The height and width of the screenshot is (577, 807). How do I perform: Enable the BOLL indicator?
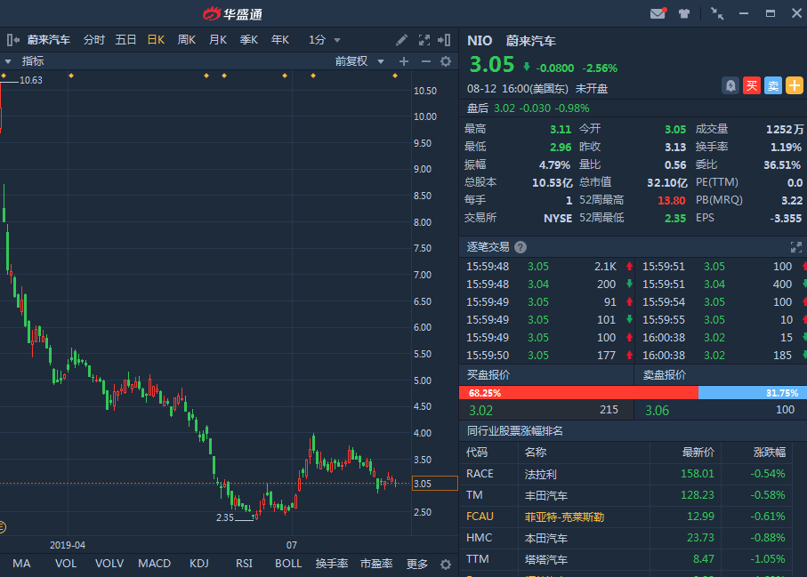[x=288, y=564]
